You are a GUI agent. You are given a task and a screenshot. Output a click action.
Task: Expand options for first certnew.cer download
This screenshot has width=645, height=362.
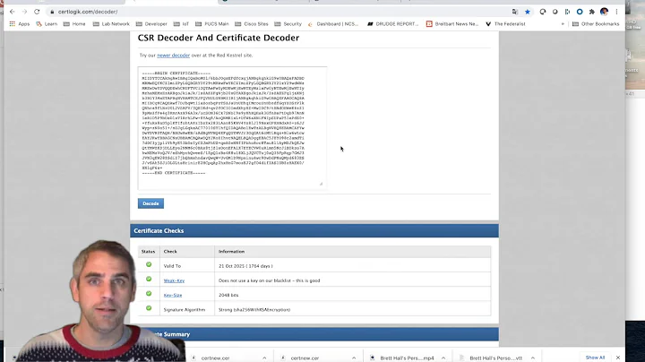[x=264, y=358]
